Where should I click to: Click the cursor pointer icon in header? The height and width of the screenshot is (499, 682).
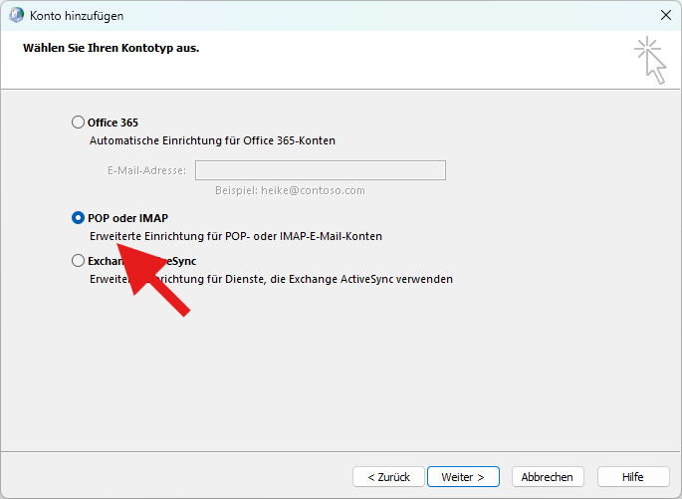click(650, 60)
